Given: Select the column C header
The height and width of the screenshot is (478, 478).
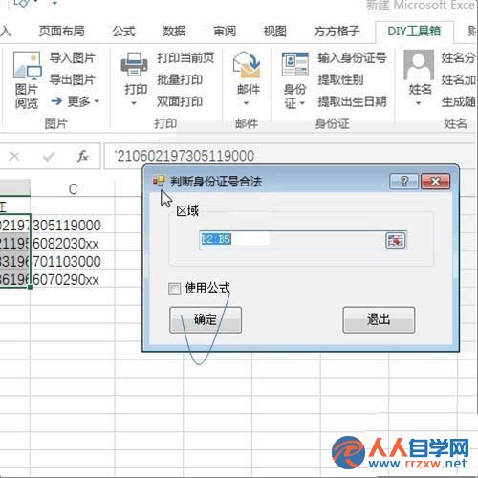Looking at the screenshot, I should [73, 189].
